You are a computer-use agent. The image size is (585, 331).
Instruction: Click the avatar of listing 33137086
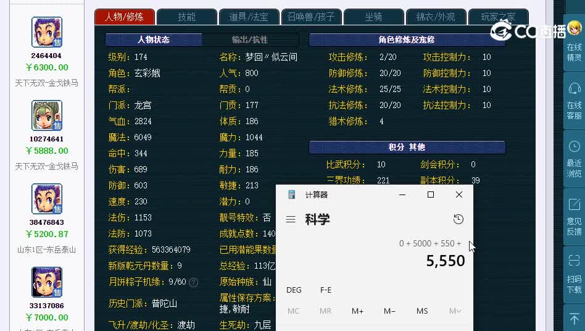(x=47, y=282)
